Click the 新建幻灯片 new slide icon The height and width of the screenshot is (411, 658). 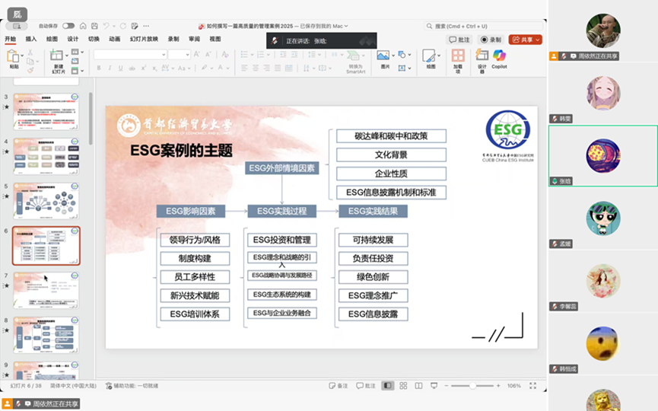tap(56, 55)
